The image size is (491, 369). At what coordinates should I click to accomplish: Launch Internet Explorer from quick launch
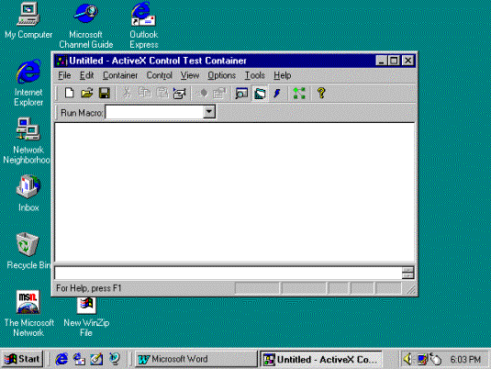coord(61,359)
